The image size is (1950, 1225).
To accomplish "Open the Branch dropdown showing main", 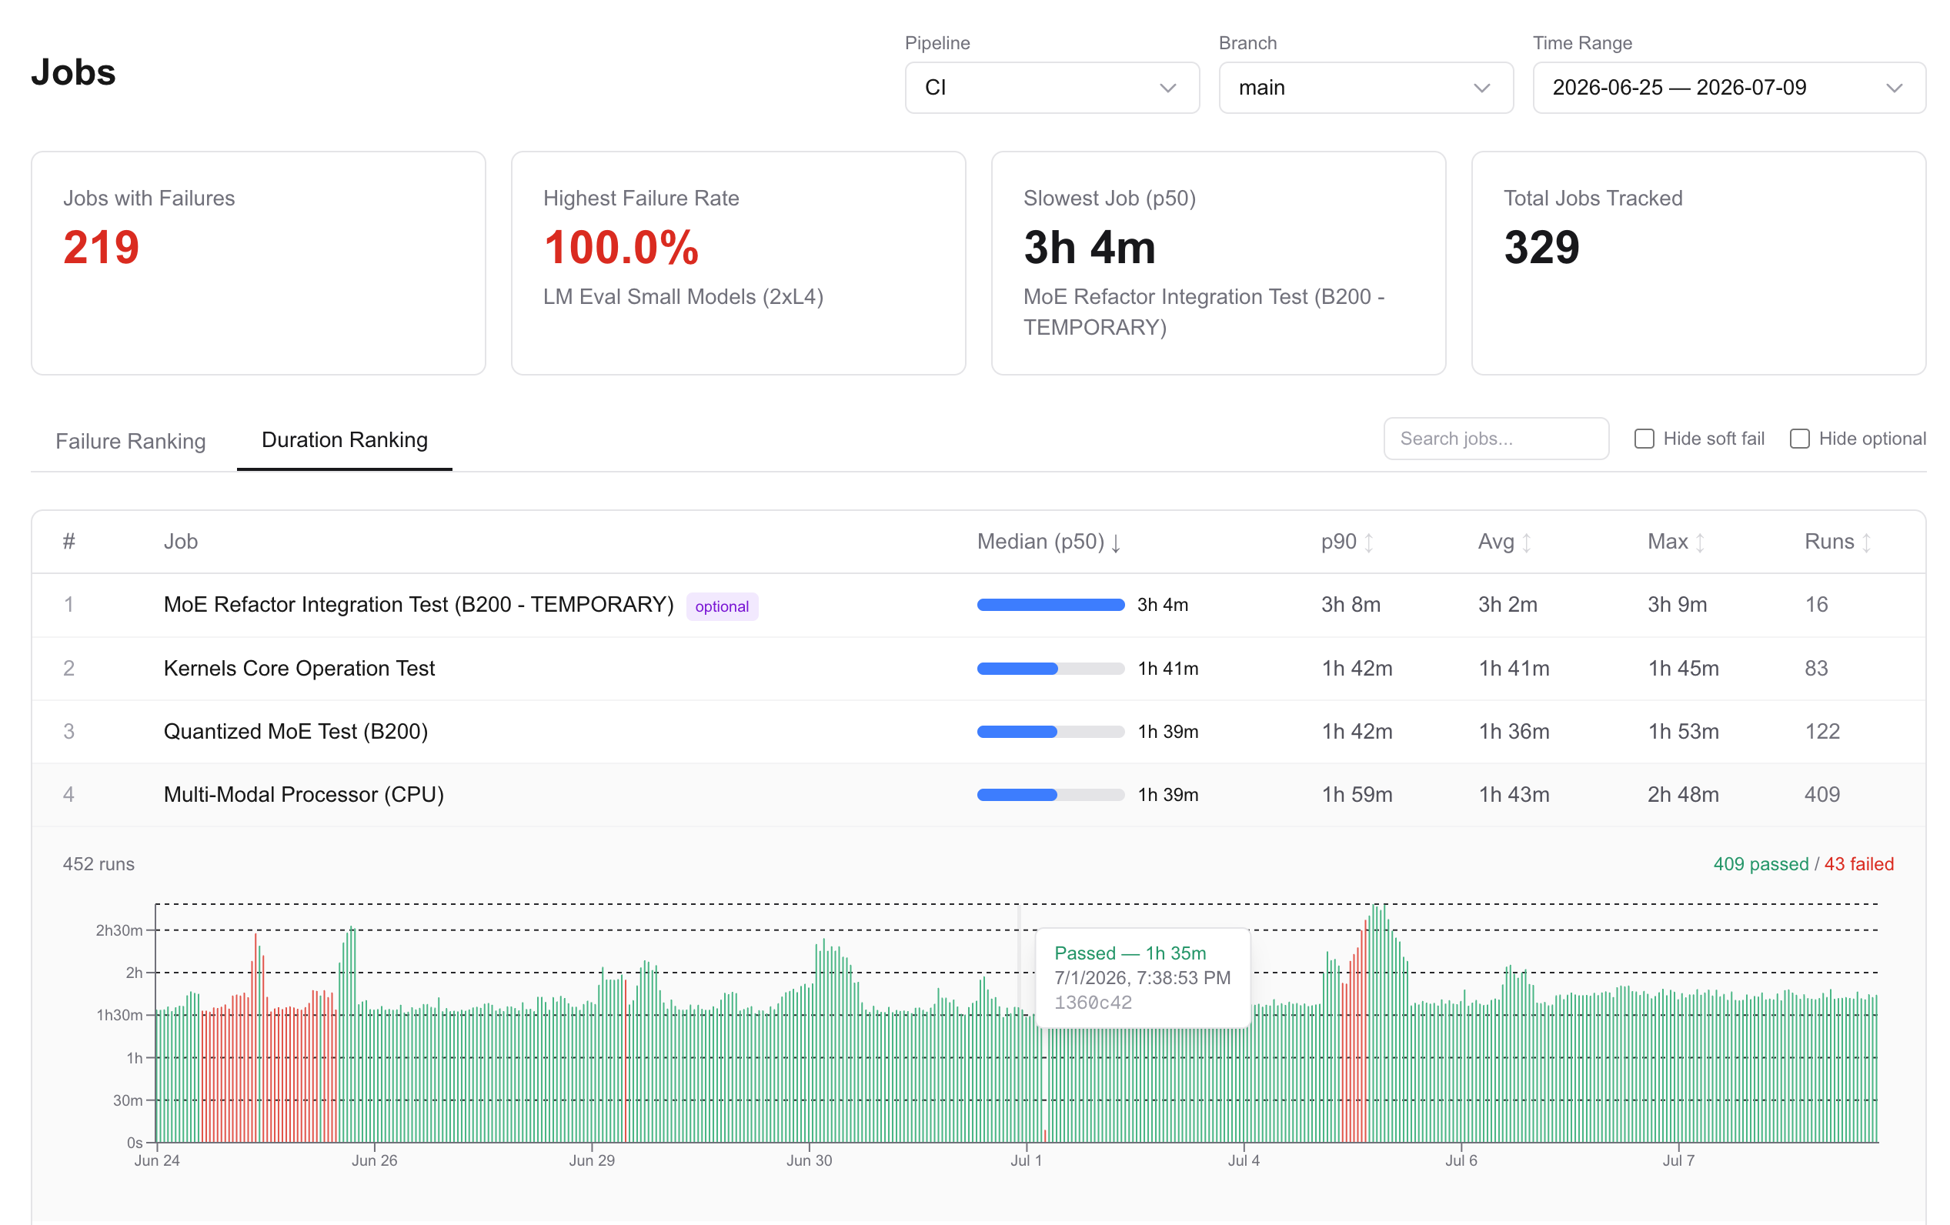I will pyautogui.click(x=1366, y=88).
